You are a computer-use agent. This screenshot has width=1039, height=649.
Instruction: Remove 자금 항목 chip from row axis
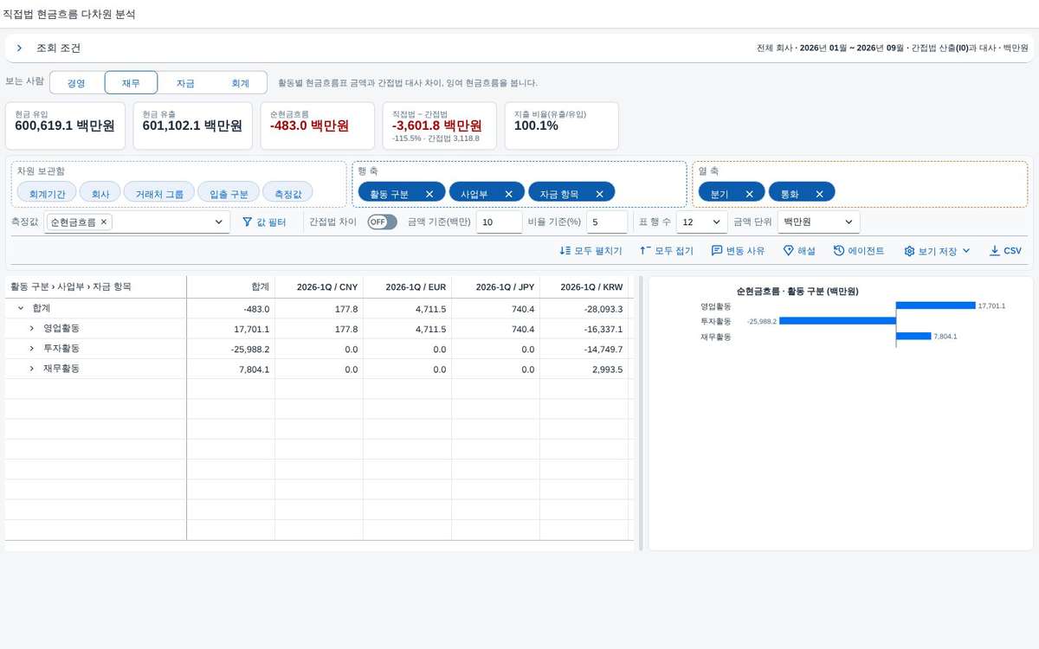(x=599, y=194)
